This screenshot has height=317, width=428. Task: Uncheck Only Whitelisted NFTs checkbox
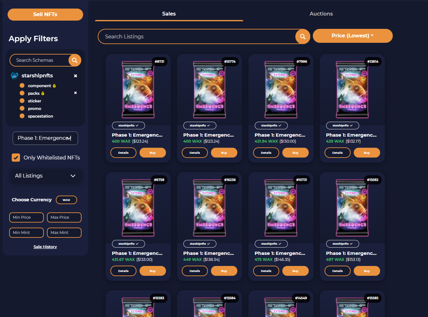point(16,158)
